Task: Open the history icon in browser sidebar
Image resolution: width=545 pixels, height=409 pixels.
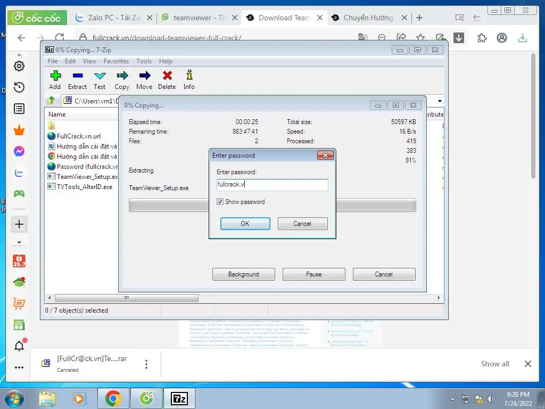Action: (19, 87)
